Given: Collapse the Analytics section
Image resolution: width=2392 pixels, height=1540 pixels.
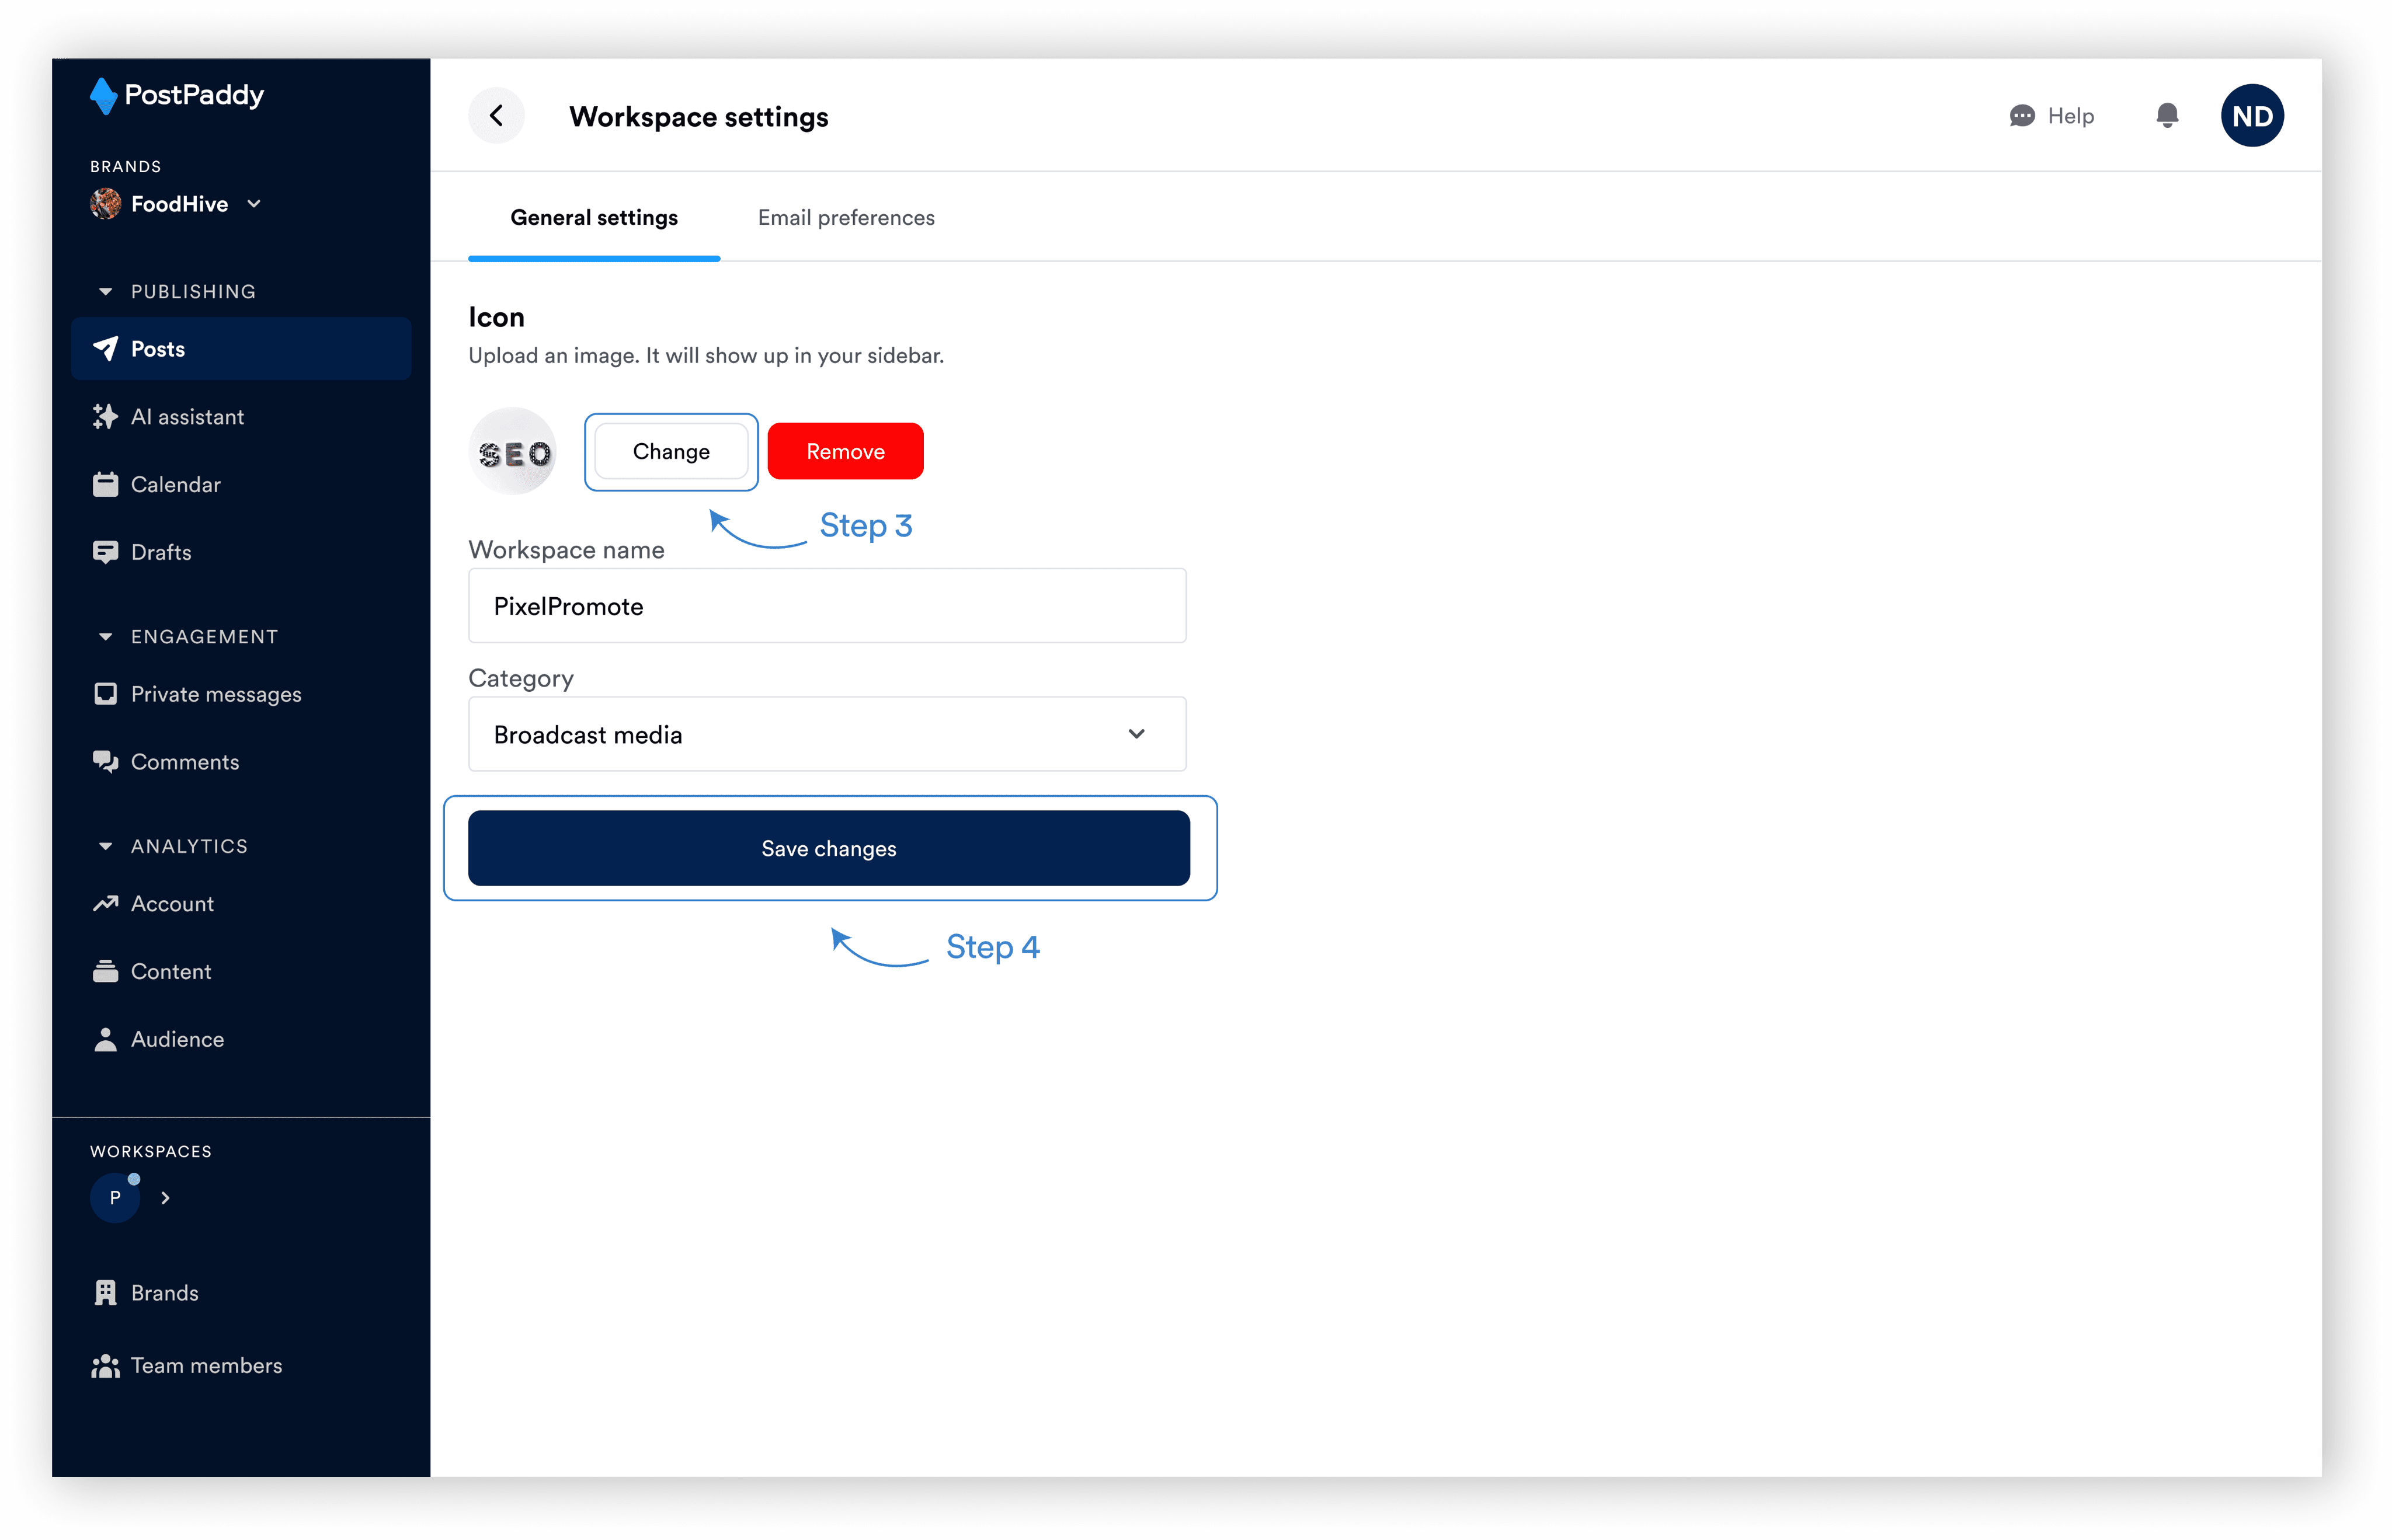Looking at the screenshot, I should (105, 846).
